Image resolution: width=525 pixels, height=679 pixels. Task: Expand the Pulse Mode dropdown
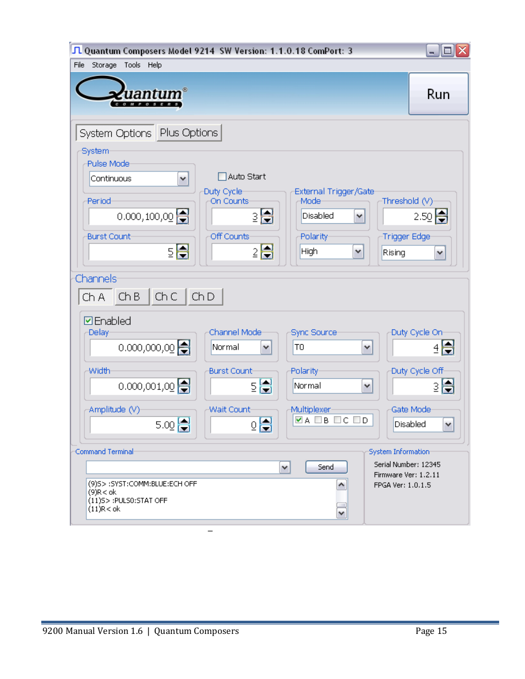tap(183, 179)
